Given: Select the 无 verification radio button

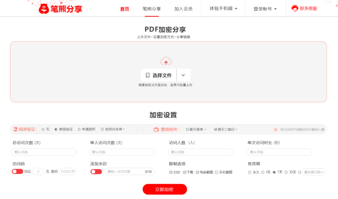Looking at the screenshot, I should tap(43, 129).
